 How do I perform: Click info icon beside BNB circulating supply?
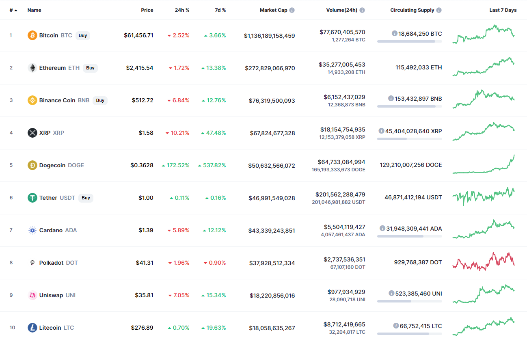point(391,98)
